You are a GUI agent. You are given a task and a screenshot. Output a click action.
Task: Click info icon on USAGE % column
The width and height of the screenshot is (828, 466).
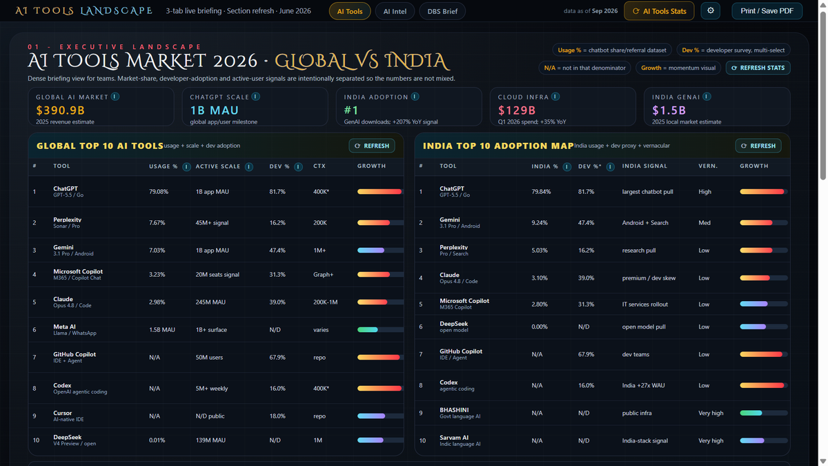pos(186,166)
